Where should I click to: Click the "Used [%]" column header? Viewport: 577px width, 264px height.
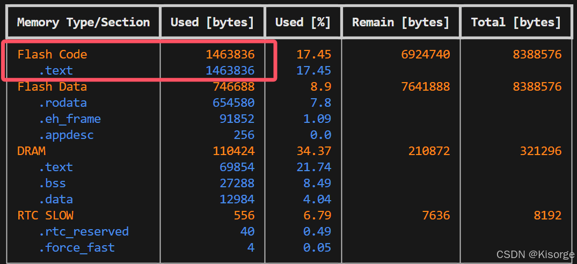(x=303, y=23)
